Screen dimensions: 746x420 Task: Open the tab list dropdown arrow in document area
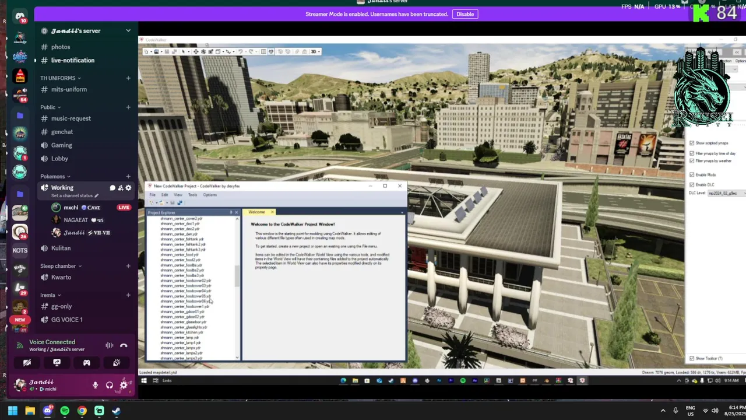click(401, 212)
